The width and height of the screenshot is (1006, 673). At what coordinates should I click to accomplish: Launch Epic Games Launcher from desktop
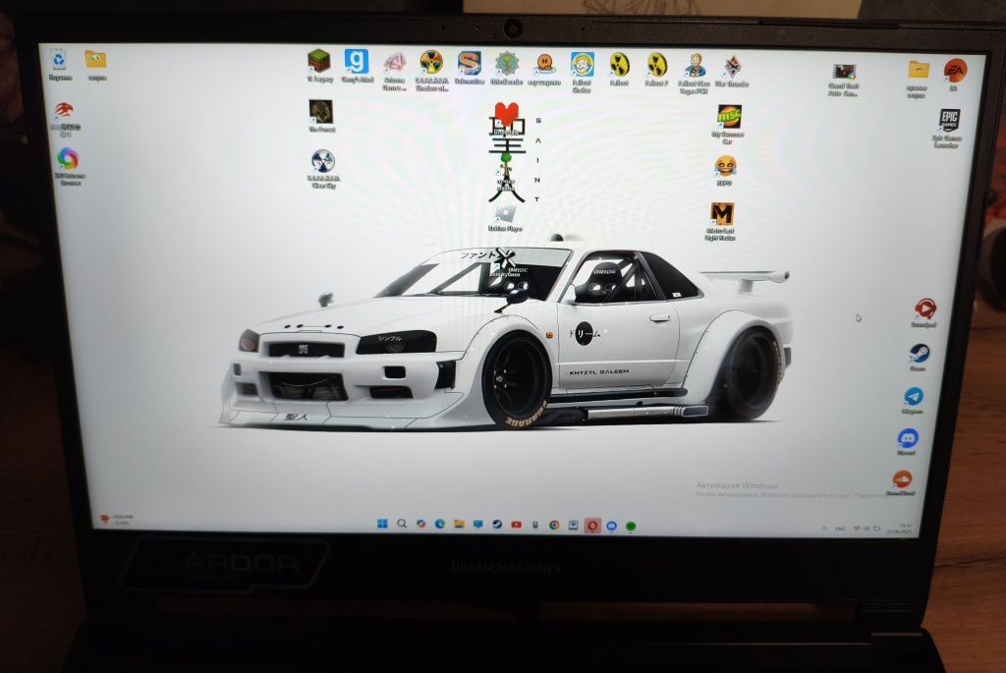tap(948, 129)
